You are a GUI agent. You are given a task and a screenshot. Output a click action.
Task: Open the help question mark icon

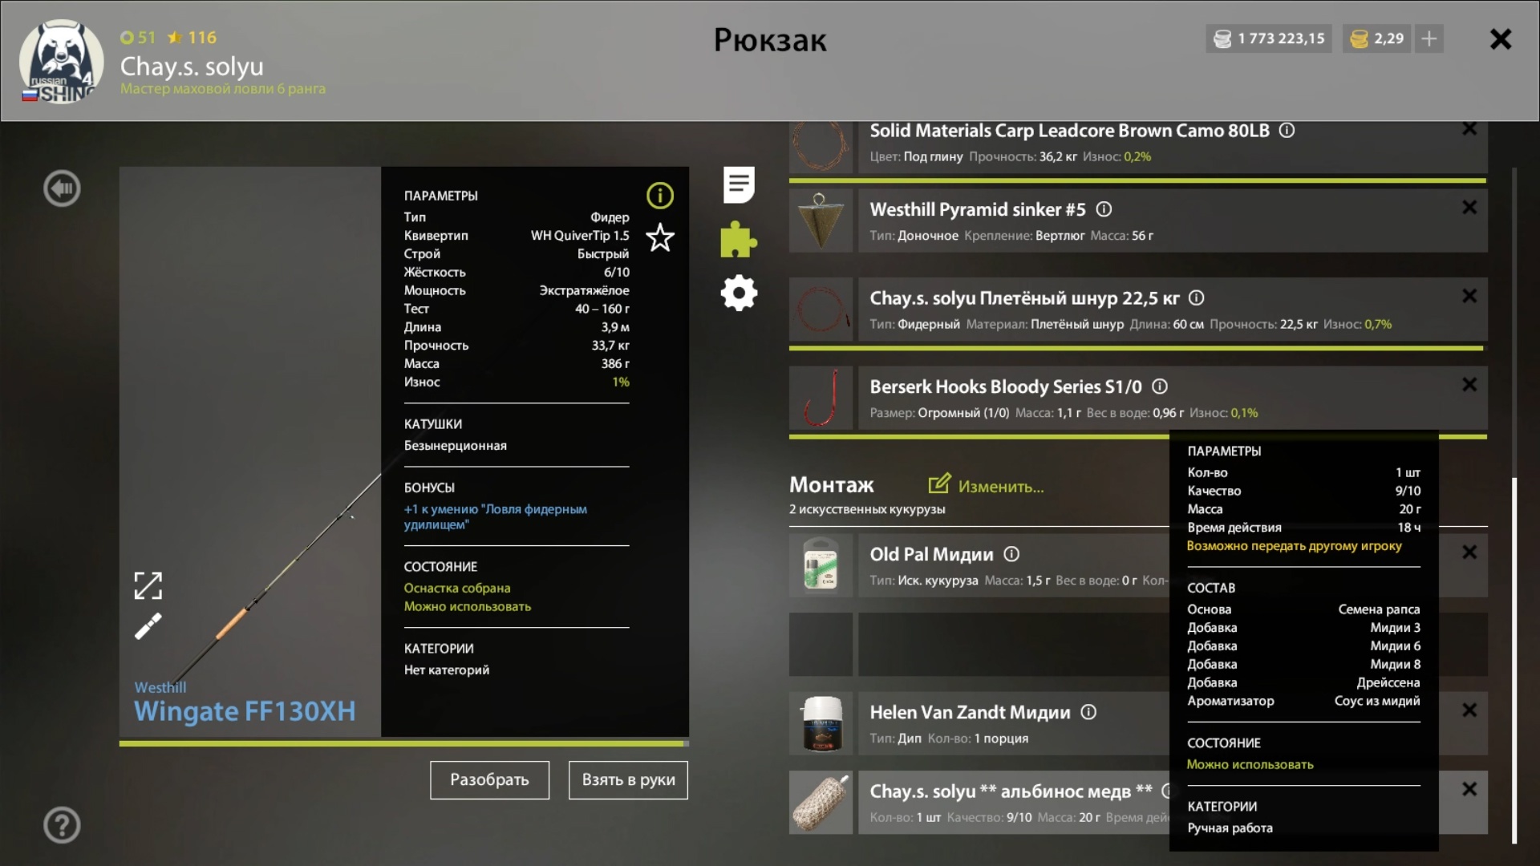[x=62, y=824]
